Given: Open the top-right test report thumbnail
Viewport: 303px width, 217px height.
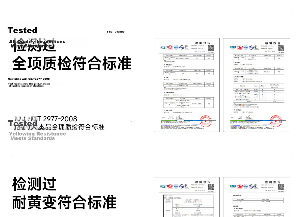Looking at the screenshot, I should (x=257, y=85).
